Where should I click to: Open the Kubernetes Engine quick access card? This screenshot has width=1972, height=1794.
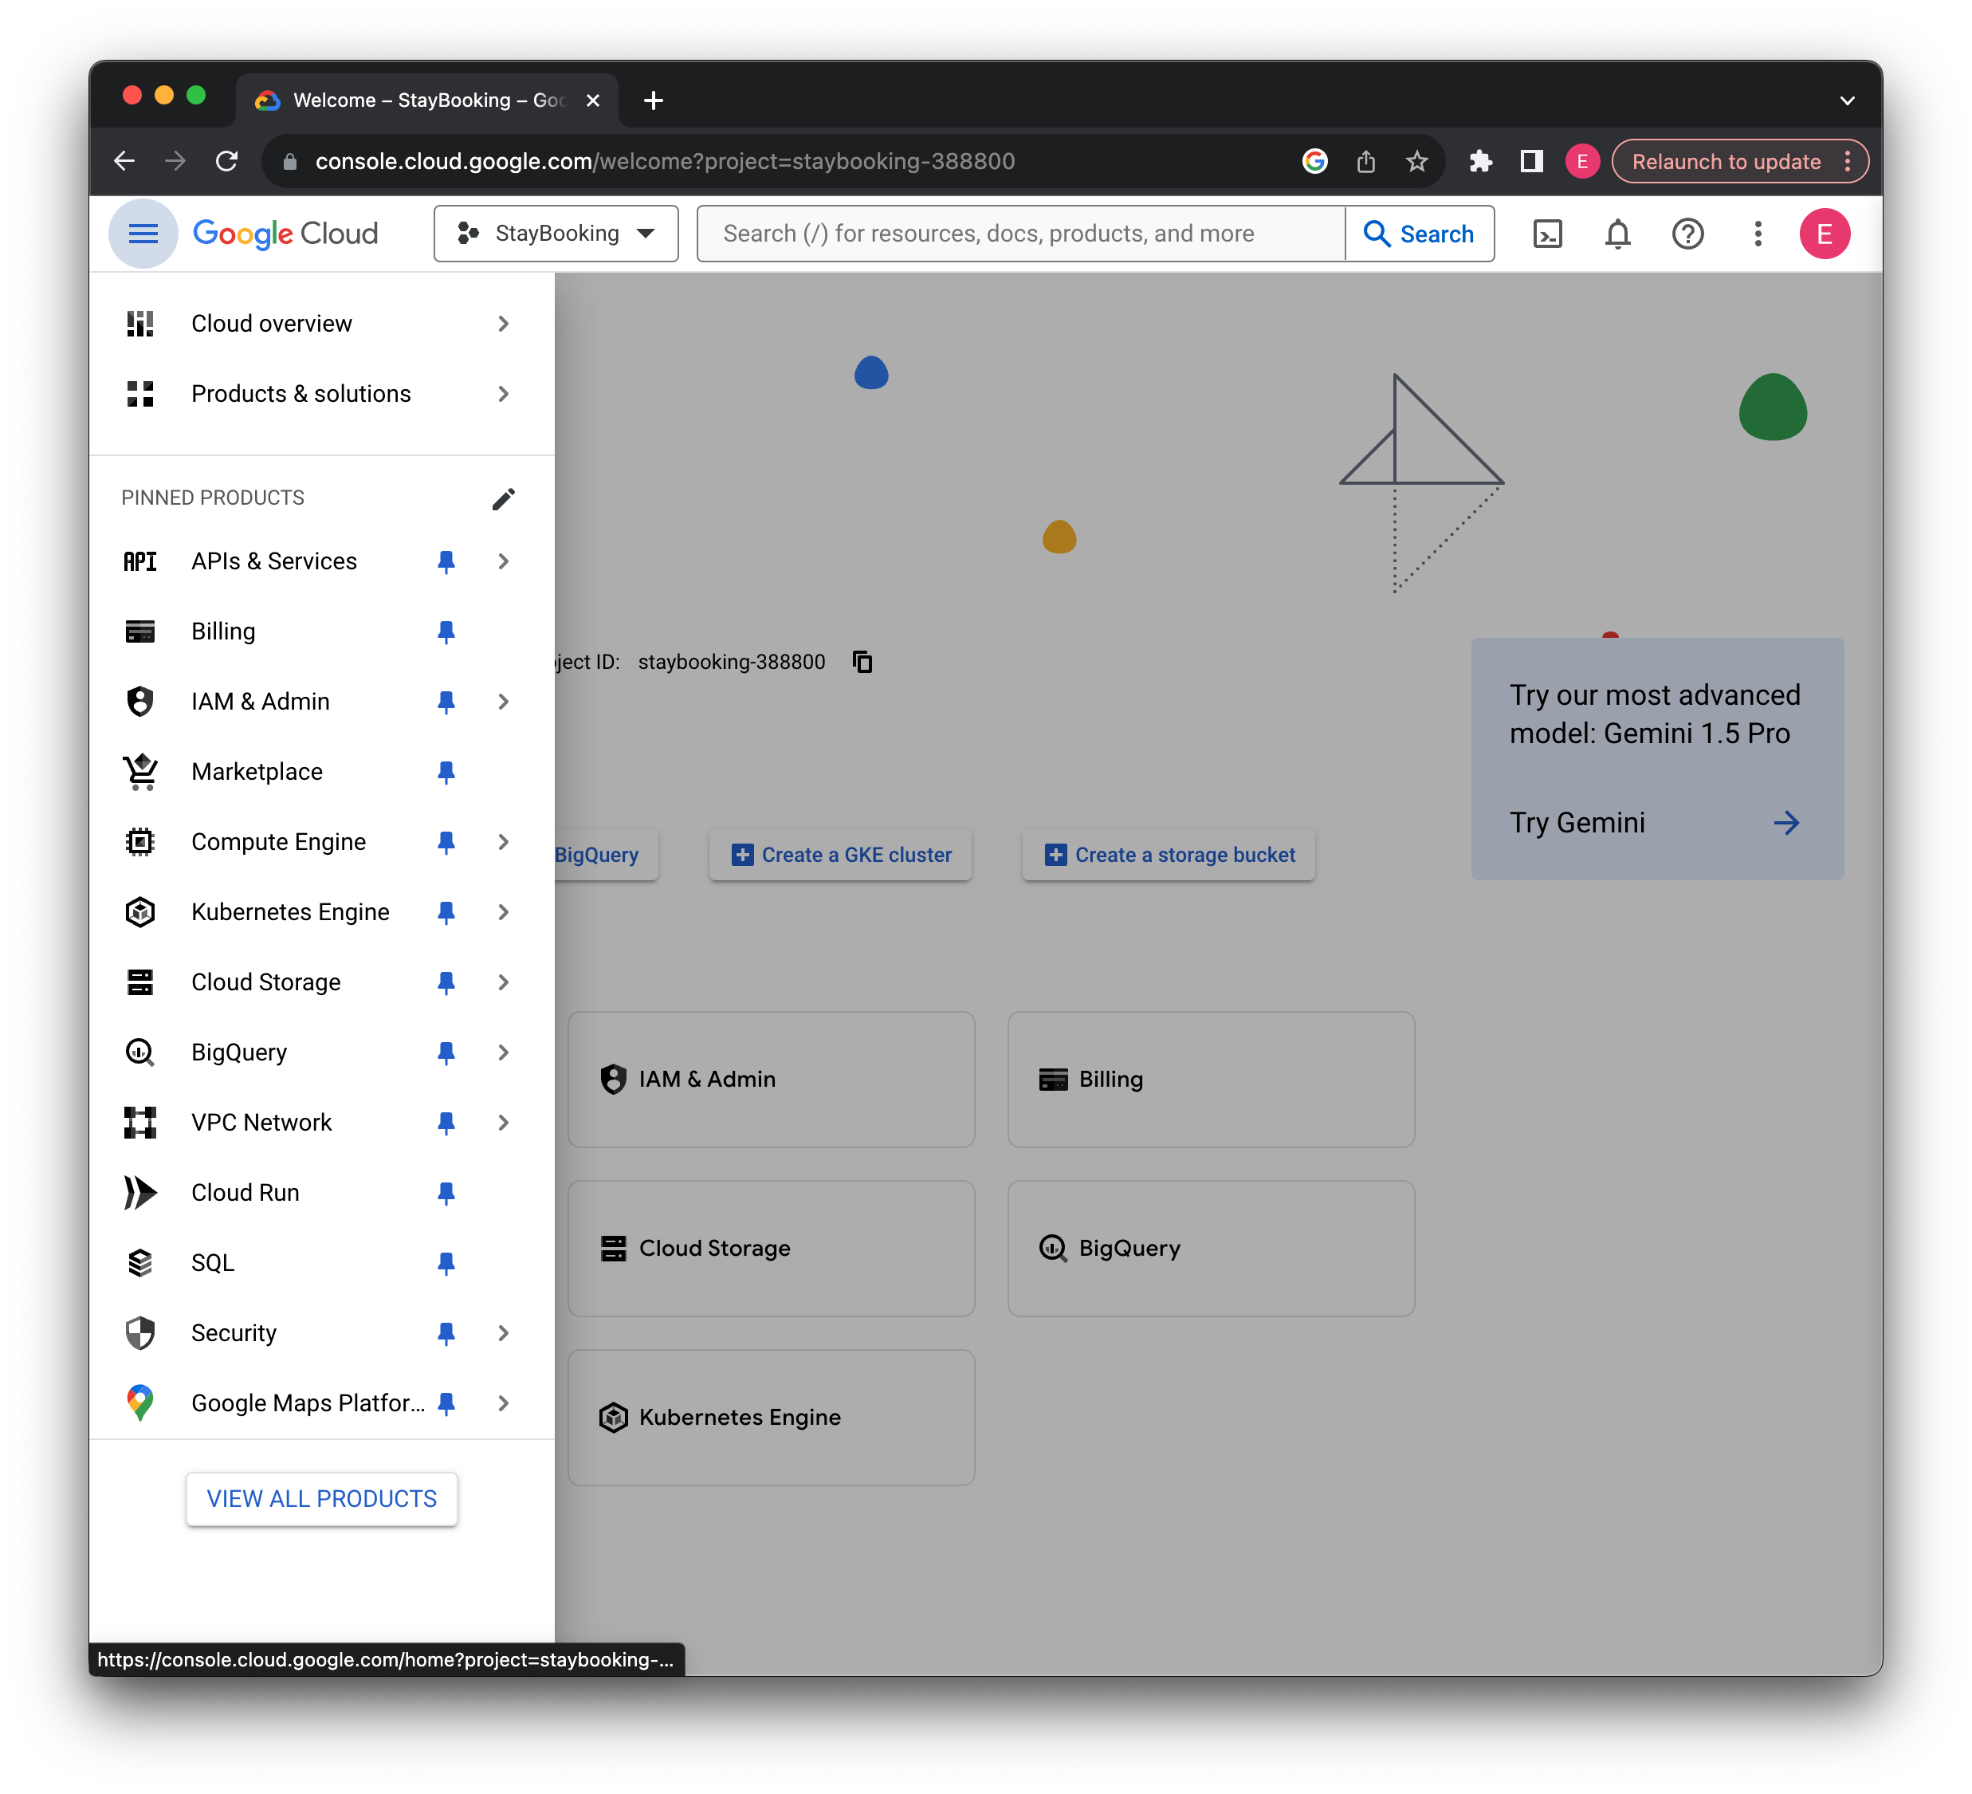click(x=771, y=1417)
